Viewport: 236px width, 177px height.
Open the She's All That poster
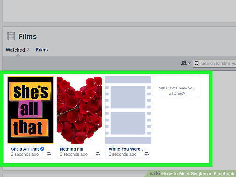(x=30, y=110)
